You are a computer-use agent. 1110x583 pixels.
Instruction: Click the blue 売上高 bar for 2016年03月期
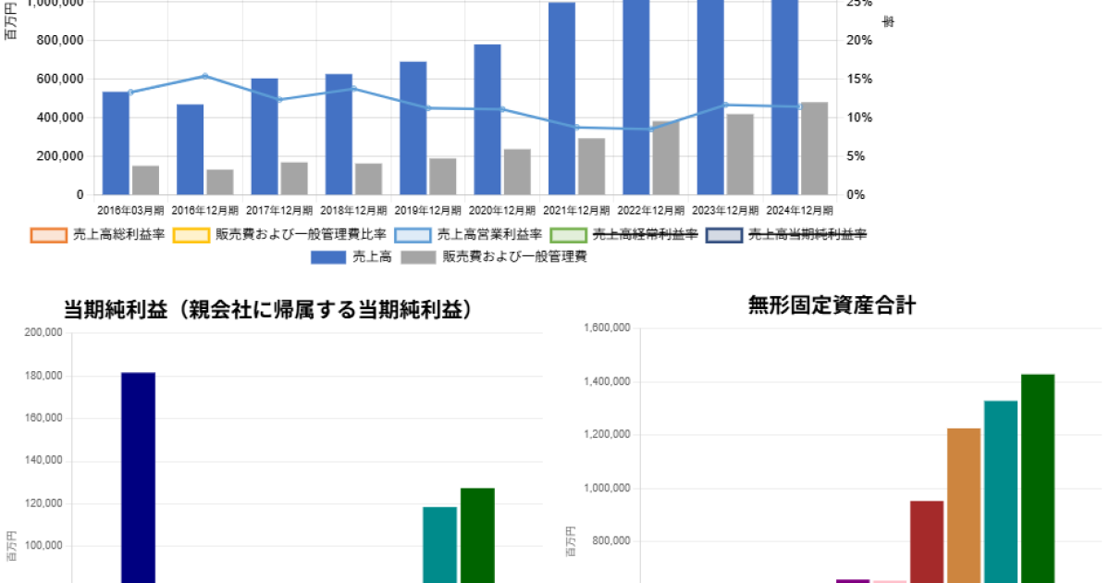(x=116, y=143)
